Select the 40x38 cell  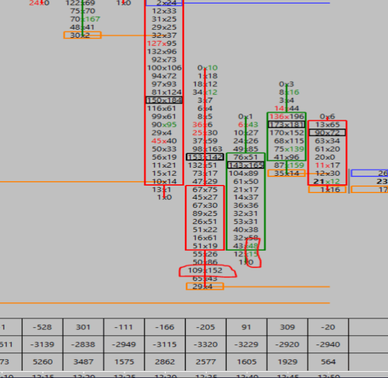click(246, 230)
